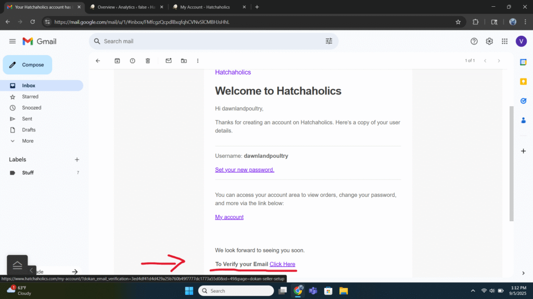Open the Inbox folder
The width and height of the screenshot is (533, 299).
(42, 86)
